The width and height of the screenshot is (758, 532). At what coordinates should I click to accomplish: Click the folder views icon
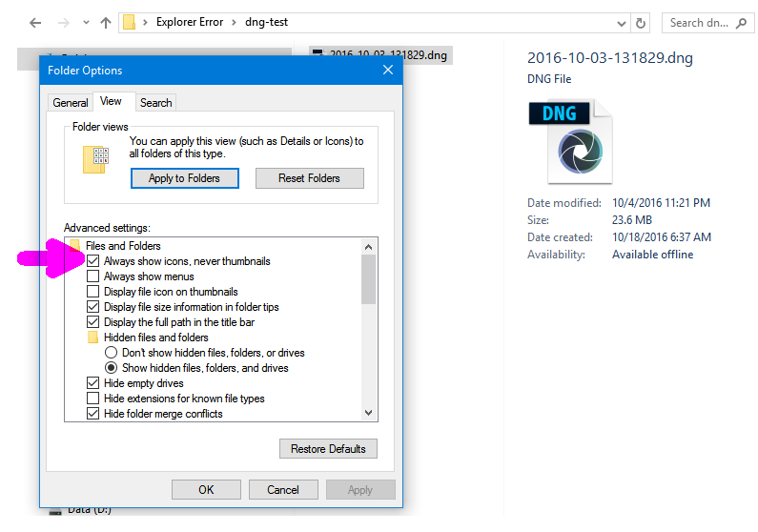95,159
